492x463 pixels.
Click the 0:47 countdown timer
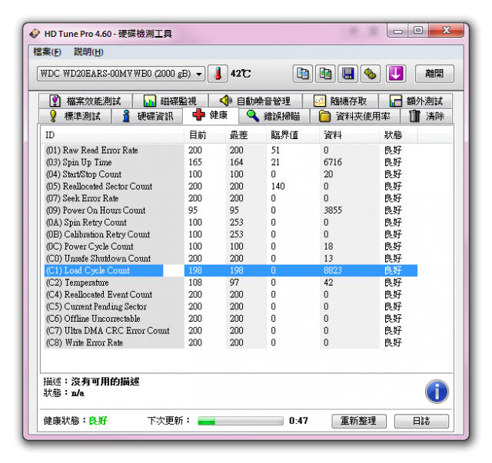pos(298,420)
